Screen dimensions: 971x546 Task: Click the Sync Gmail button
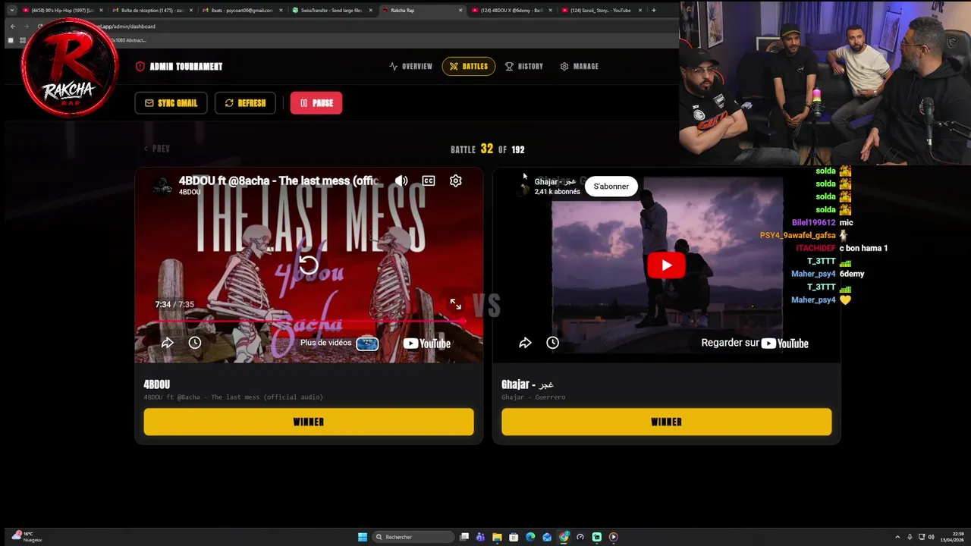coord(171,103)
